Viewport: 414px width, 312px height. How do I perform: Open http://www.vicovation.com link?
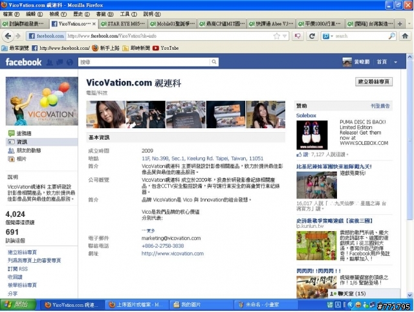tap(173, 254)
